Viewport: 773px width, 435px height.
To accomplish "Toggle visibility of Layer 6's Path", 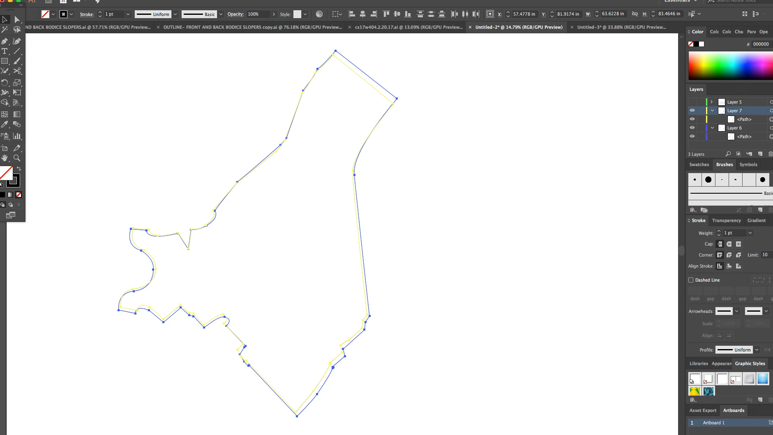I will 692,137.
